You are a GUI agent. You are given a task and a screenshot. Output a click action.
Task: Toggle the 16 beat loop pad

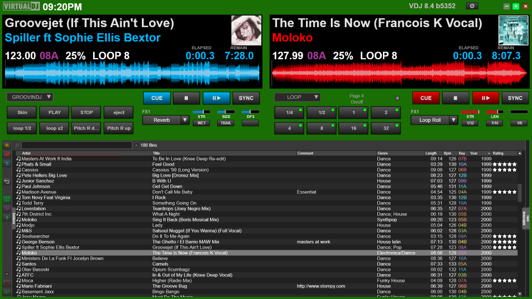[354, 128]
